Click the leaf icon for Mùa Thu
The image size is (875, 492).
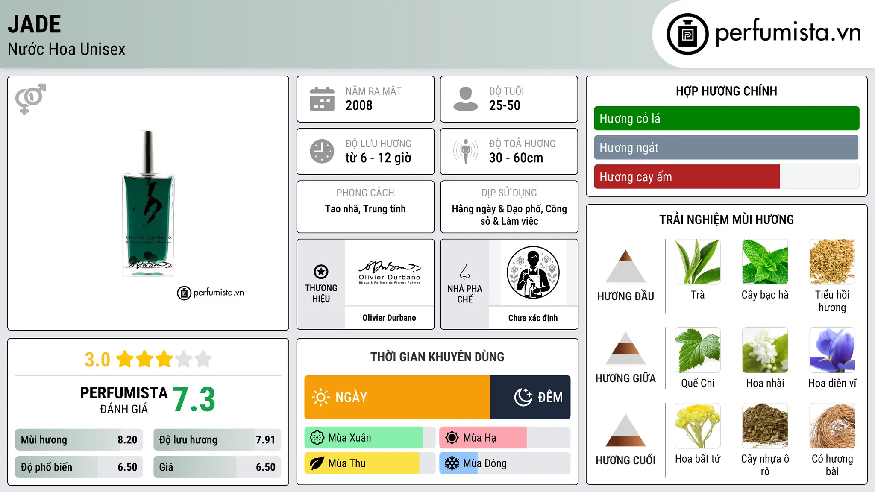[x=317, y=463]
